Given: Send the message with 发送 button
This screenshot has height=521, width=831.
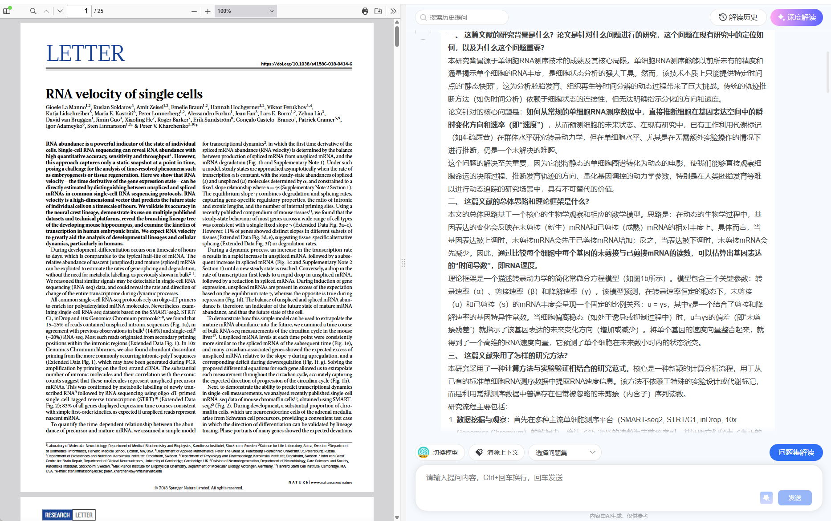Looking at the screenshot, I should pyautogui.click(x=794, y=498).
